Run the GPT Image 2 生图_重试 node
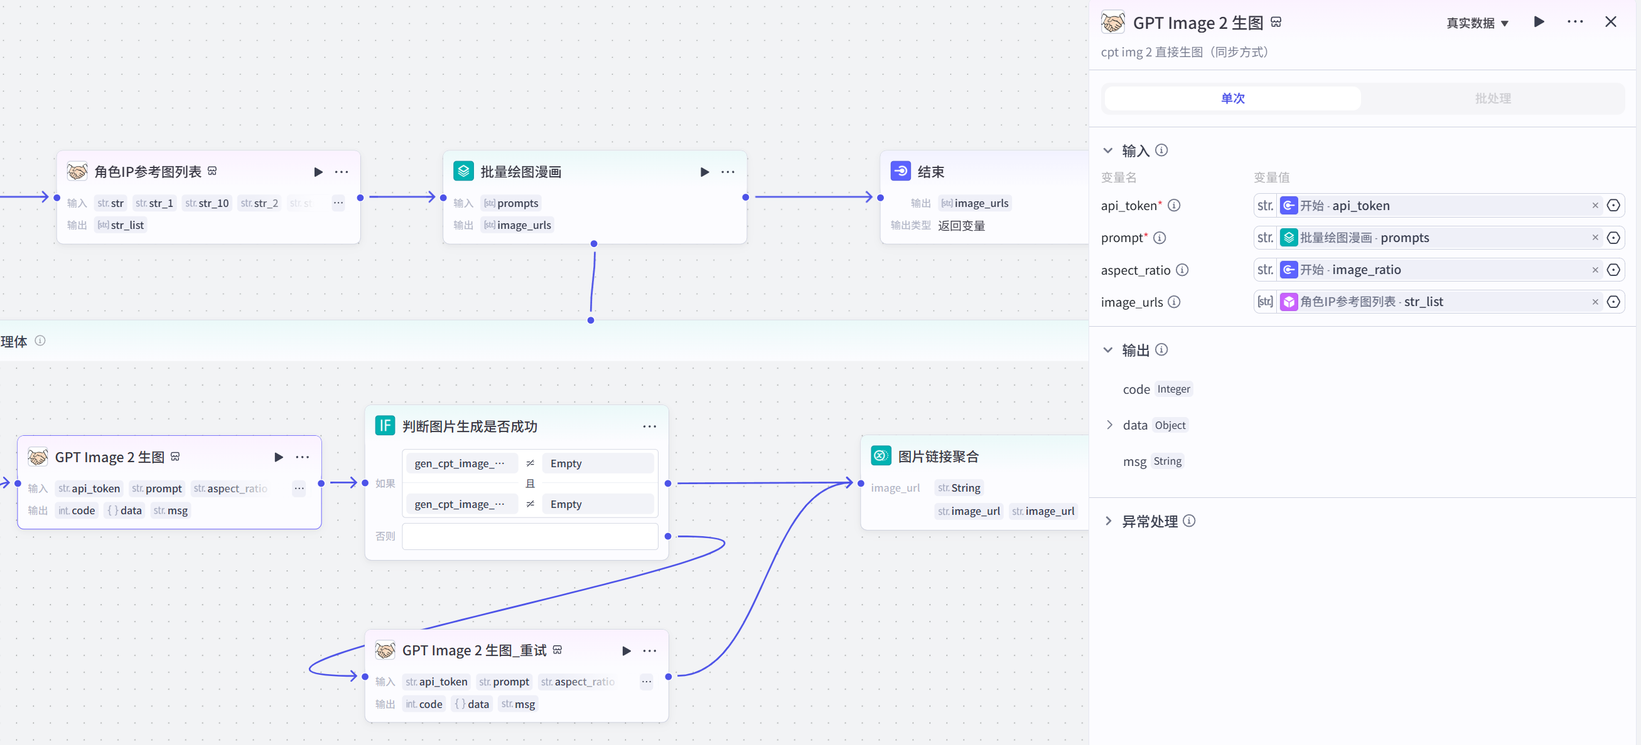The height and width of the screenshot is (745, 1641). pos(627,650)
